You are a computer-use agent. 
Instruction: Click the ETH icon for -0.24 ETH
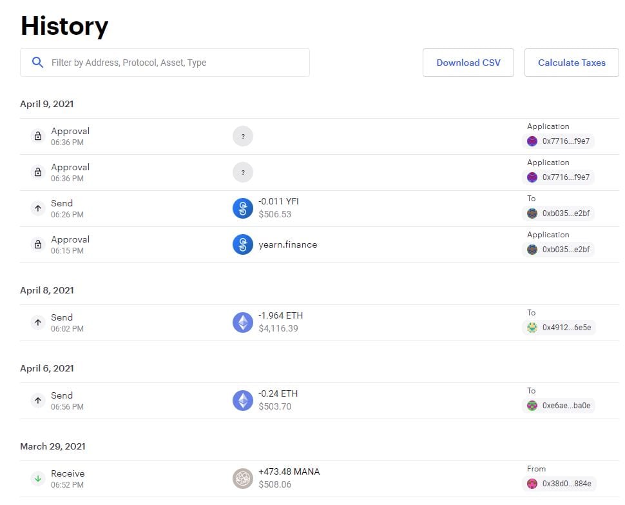coord(243,401)
